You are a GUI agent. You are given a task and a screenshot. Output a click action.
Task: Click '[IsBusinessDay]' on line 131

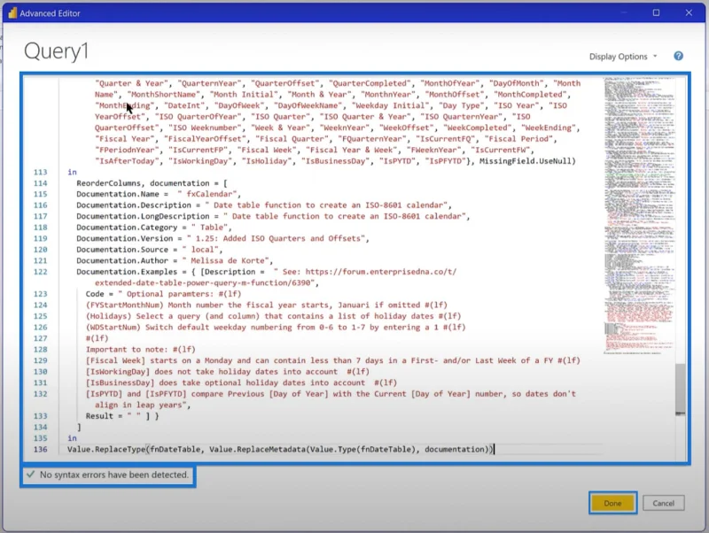click(120, 382)
